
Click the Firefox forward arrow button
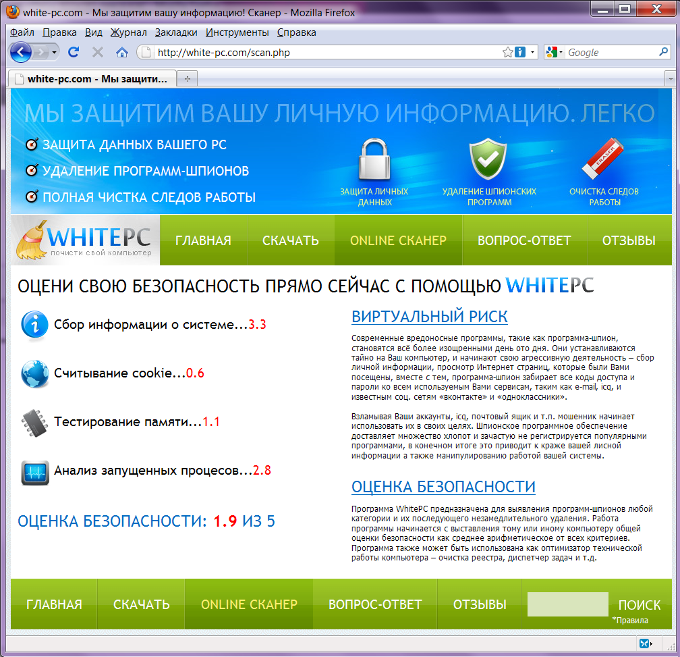point(40,53)
